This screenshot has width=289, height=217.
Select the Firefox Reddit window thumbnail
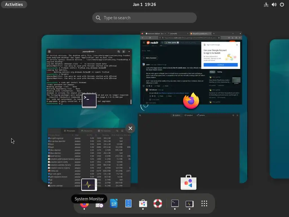click(191, 68)
